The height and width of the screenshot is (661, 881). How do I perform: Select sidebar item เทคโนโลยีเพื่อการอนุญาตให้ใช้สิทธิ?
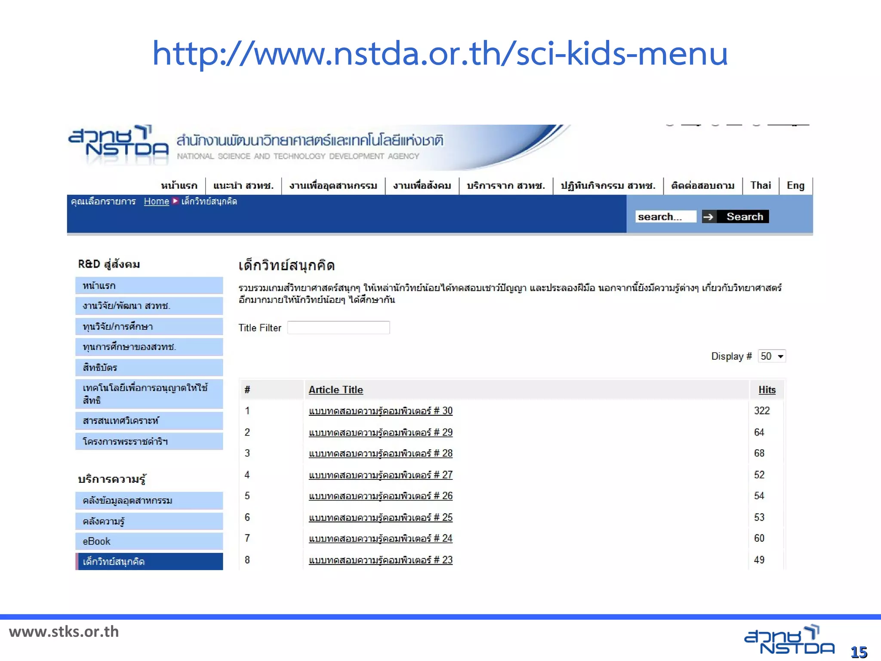[x=149, y=394]
